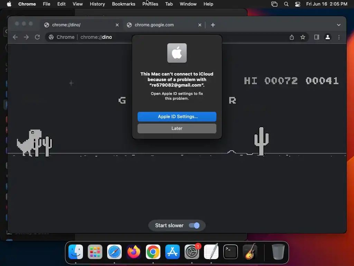Screen dimensions: 354x266
Task: Open the History menu
Action: [x=97, y=4]
